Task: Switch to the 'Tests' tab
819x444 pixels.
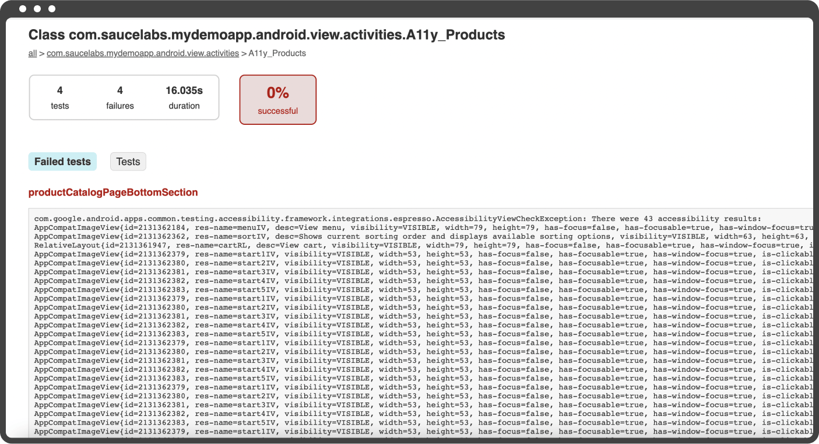Action: pyautogui.click(x=128, y=161)
